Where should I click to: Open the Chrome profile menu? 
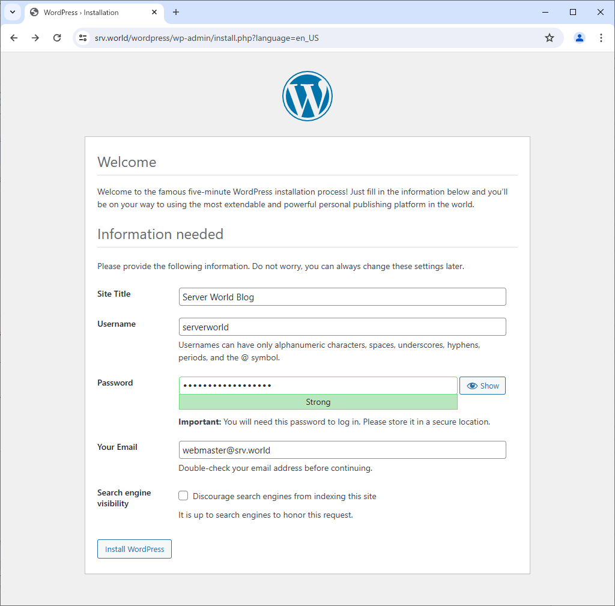[580, 38]
